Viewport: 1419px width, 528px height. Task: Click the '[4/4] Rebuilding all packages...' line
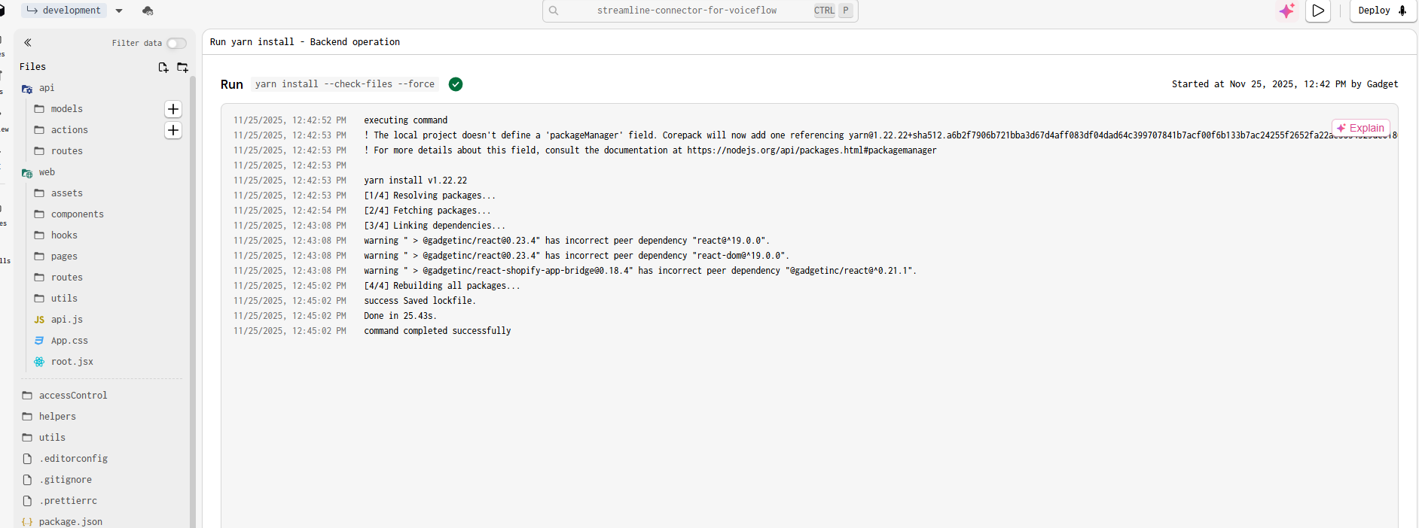[x=442, y=286]
